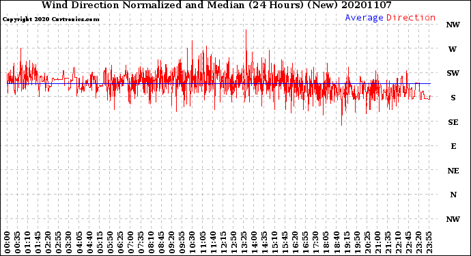Viewport: 471px width, 256px height.
Task: Click the 20:25 time axis label
Action: point(367,242)
